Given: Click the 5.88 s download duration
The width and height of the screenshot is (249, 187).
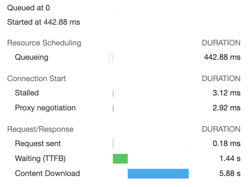Looking at the screenshot, I should point(230,173).
